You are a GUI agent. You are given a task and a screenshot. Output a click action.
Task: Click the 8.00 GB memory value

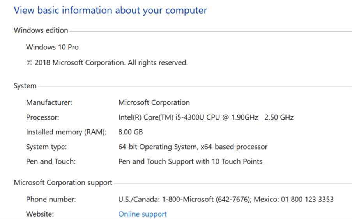[131, 132]
